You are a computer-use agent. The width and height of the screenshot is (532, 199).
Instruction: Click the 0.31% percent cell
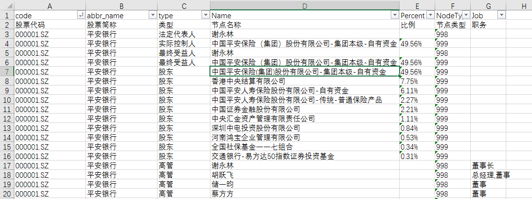click(x=417, y=156)
